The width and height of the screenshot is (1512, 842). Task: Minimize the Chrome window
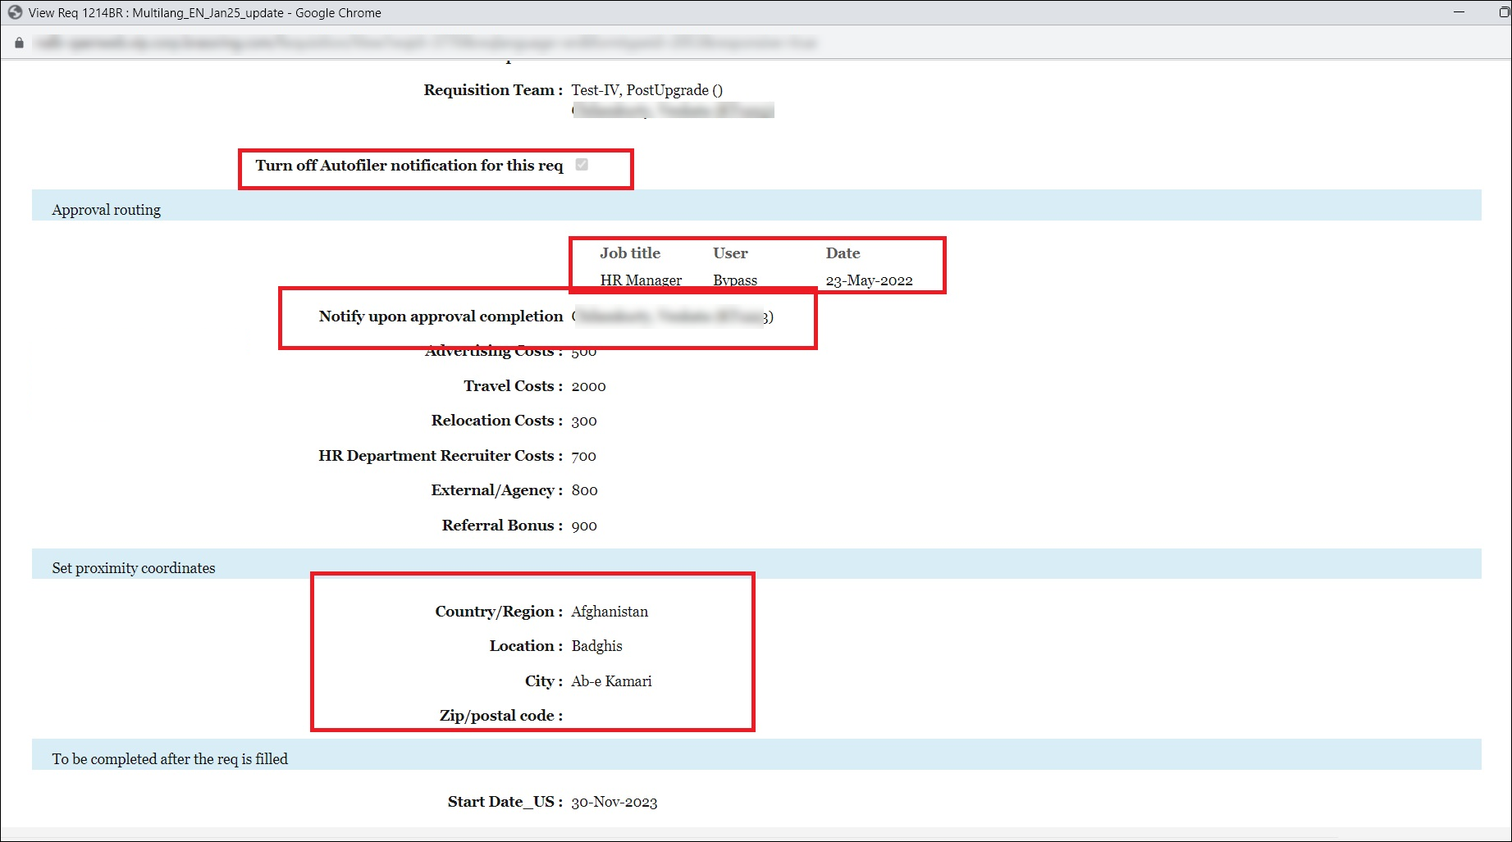[1459, 12]
